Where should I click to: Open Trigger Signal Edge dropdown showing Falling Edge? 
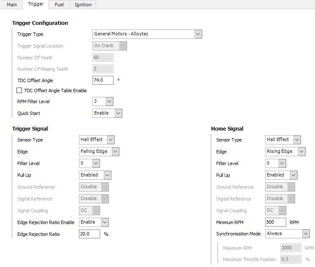click(x=99, y=152)
